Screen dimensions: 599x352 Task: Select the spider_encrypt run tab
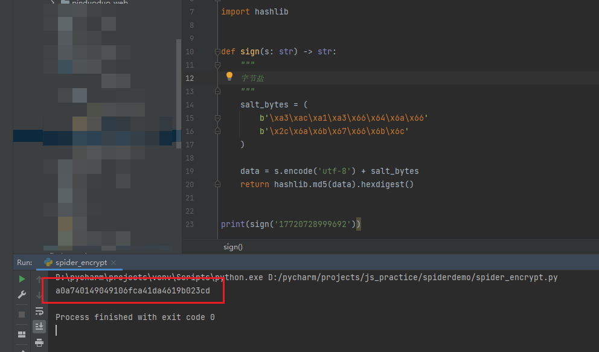point(80,263)
